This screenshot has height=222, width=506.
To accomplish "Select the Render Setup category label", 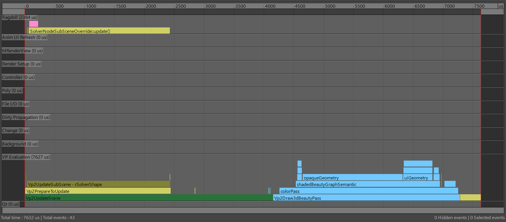I will click(22, 64).
